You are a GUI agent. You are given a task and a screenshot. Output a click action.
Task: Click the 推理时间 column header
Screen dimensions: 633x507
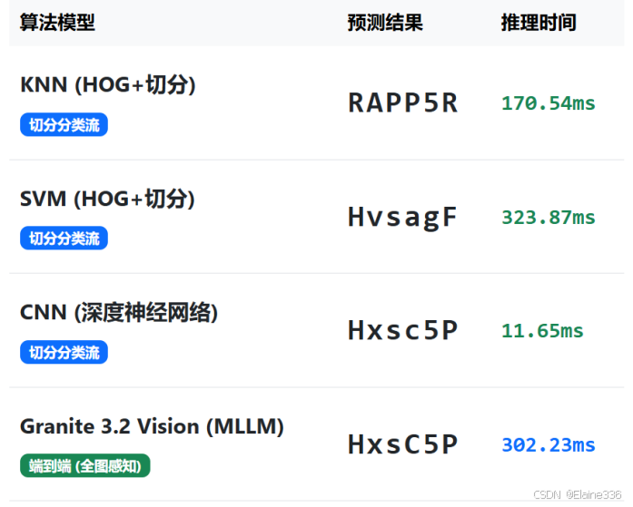pos(539,23)
